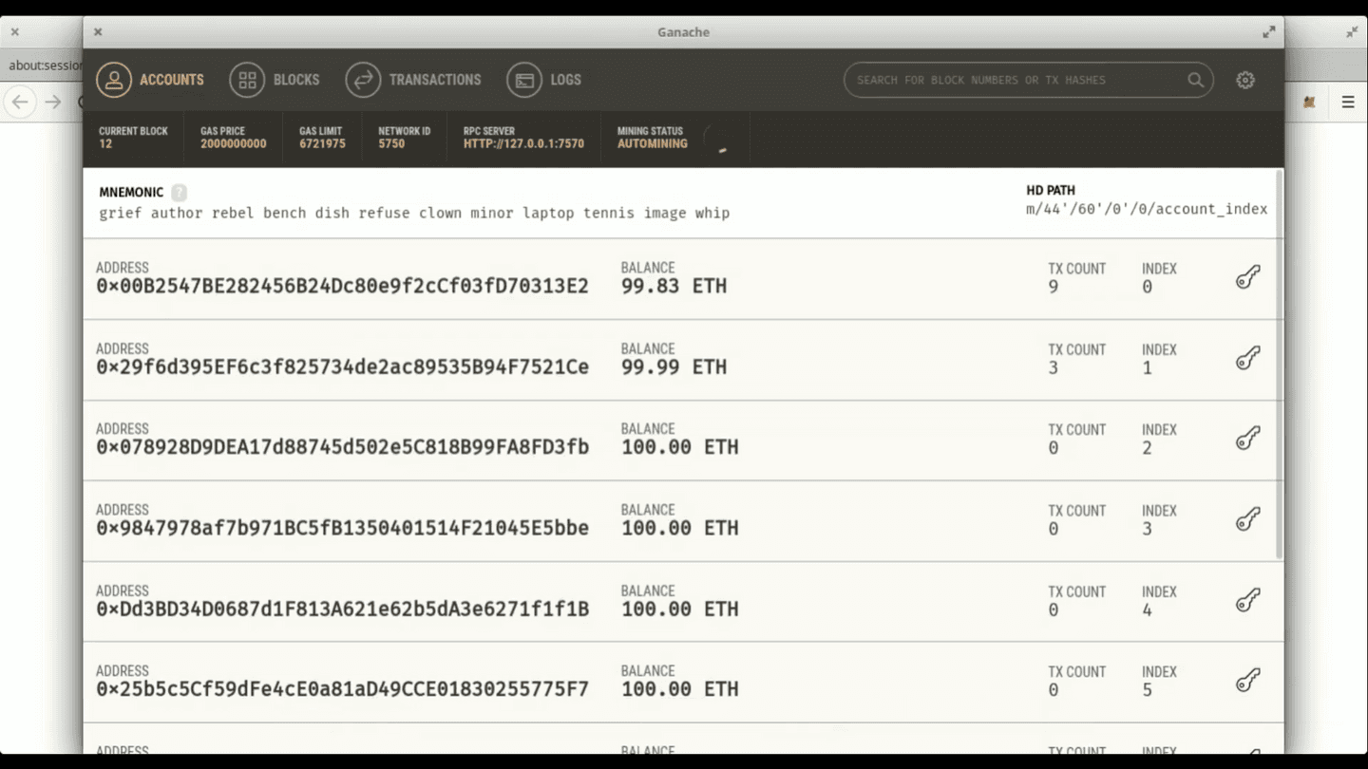
Task: Open the Accounts tab
Action: tap(150, 80)
